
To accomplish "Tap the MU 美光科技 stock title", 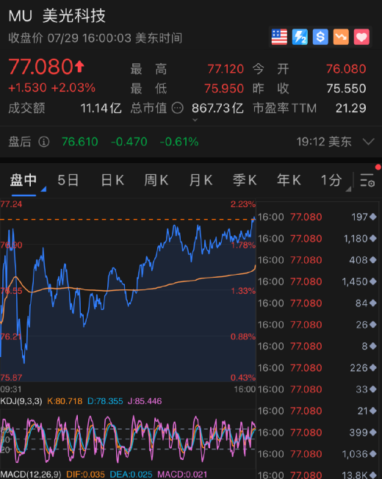I will click(x=57, y=15).
